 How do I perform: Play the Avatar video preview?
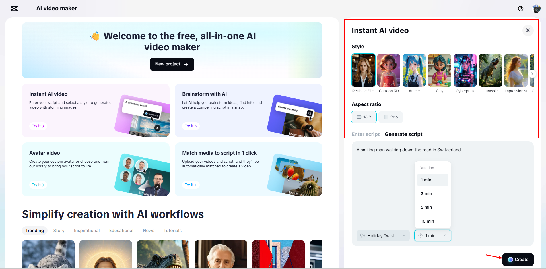157,187
